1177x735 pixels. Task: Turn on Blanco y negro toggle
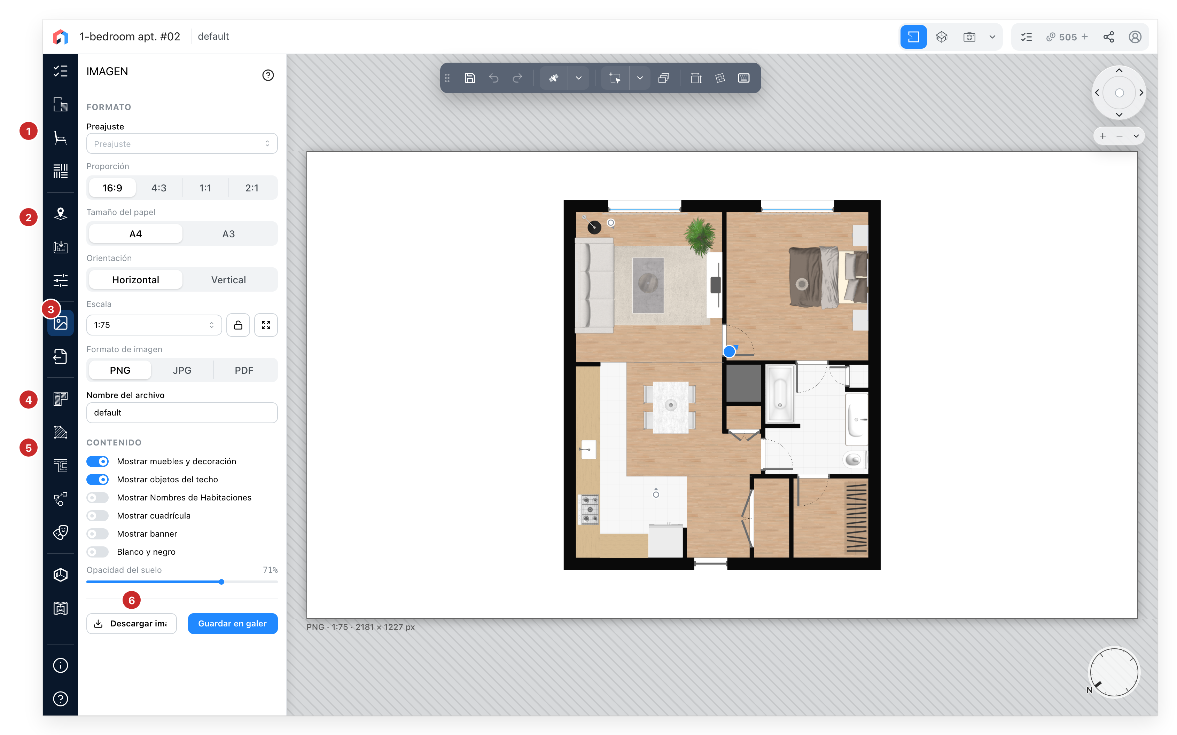[97, 552]
